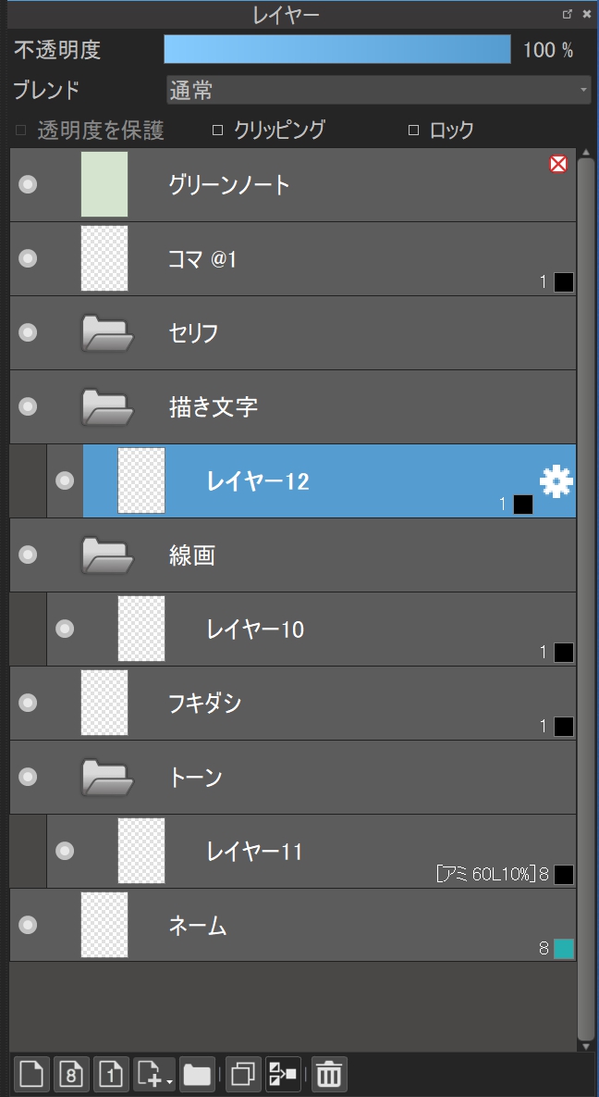
Task: Click the teal color swatch on ネーム
Action: (564, 948)
